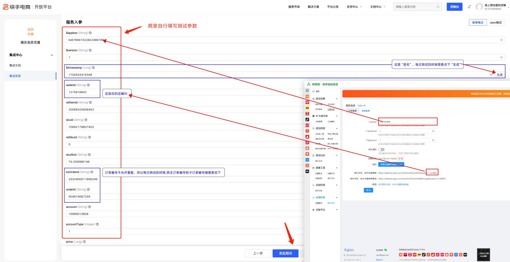Click help icon next to $appkey
510x262 pixels.
[x=90, y=33]
